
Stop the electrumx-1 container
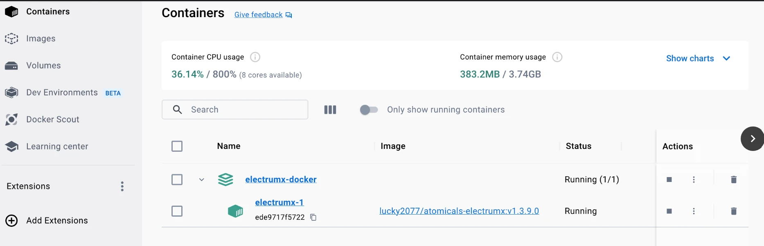(x=669, y=211)
